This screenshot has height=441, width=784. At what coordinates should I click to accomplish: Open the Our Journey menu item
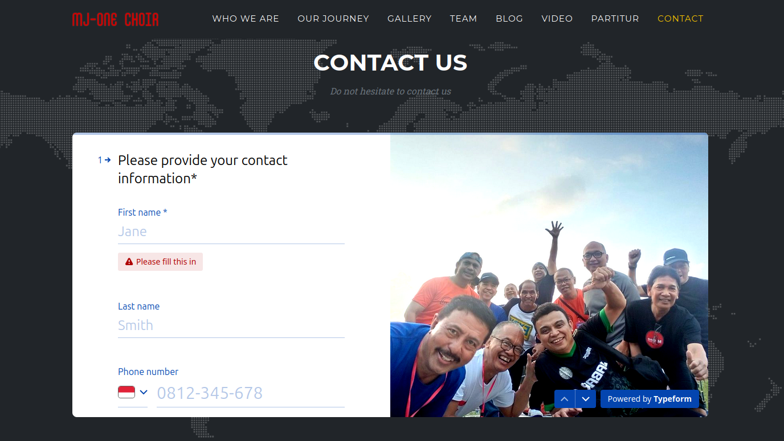coord(333,19)
